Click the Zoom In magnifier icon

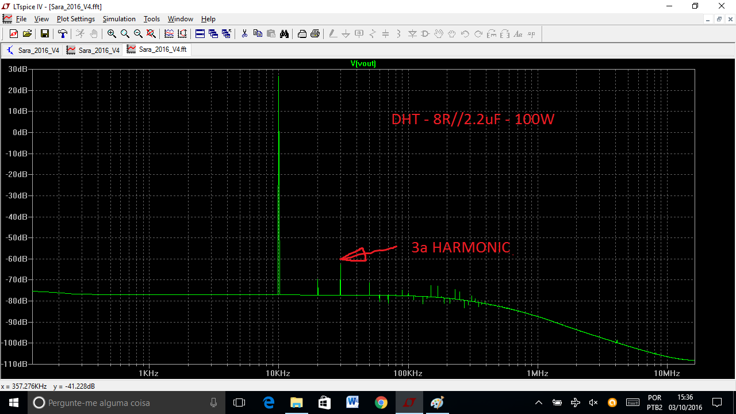pyautogui.click(x=112, y=34)
